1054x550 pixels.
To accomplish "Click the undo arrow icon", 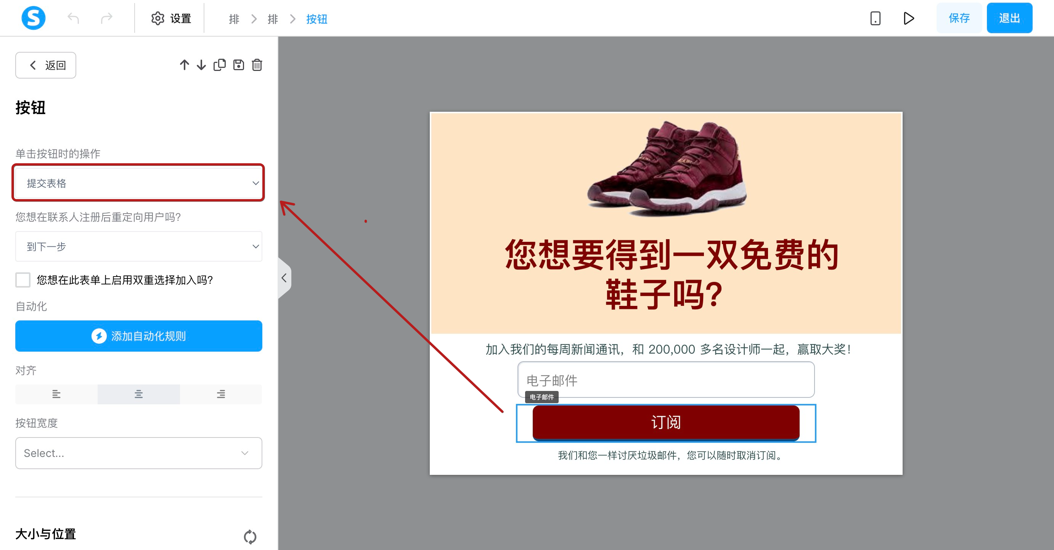I will [x=73, y=18].
